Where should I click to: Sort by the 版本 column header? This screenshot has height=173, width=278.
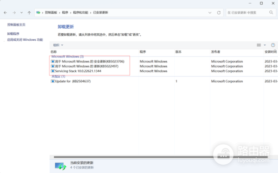click(178, 52)
